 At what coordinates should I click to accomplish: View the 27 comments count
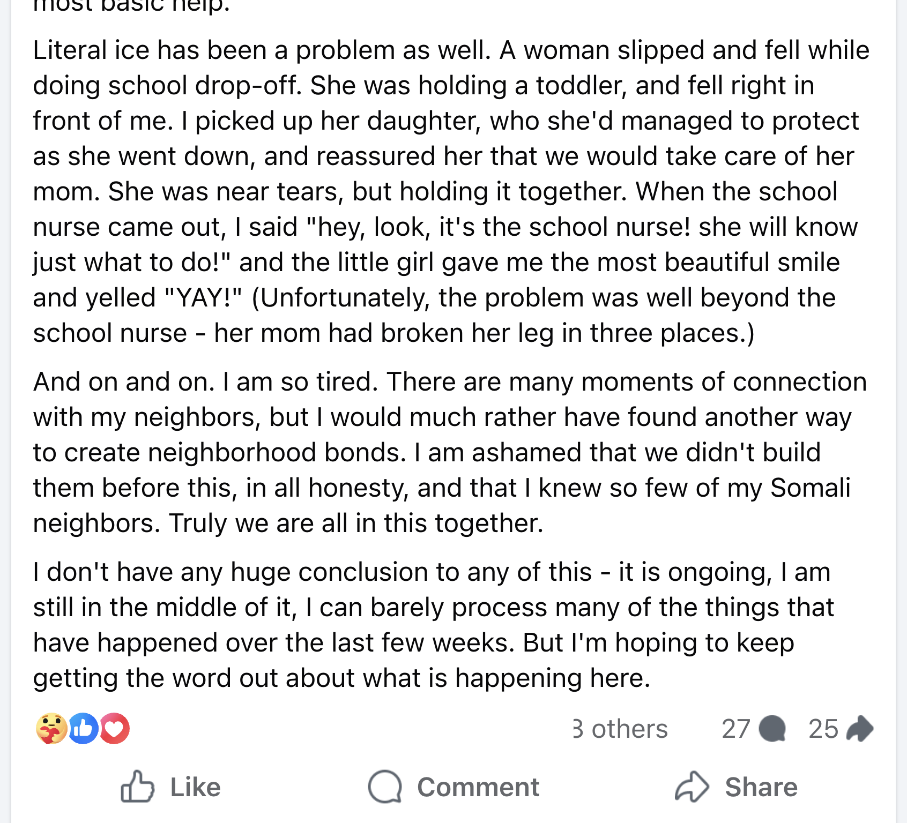pyautogui.click(x=736, y=729)
